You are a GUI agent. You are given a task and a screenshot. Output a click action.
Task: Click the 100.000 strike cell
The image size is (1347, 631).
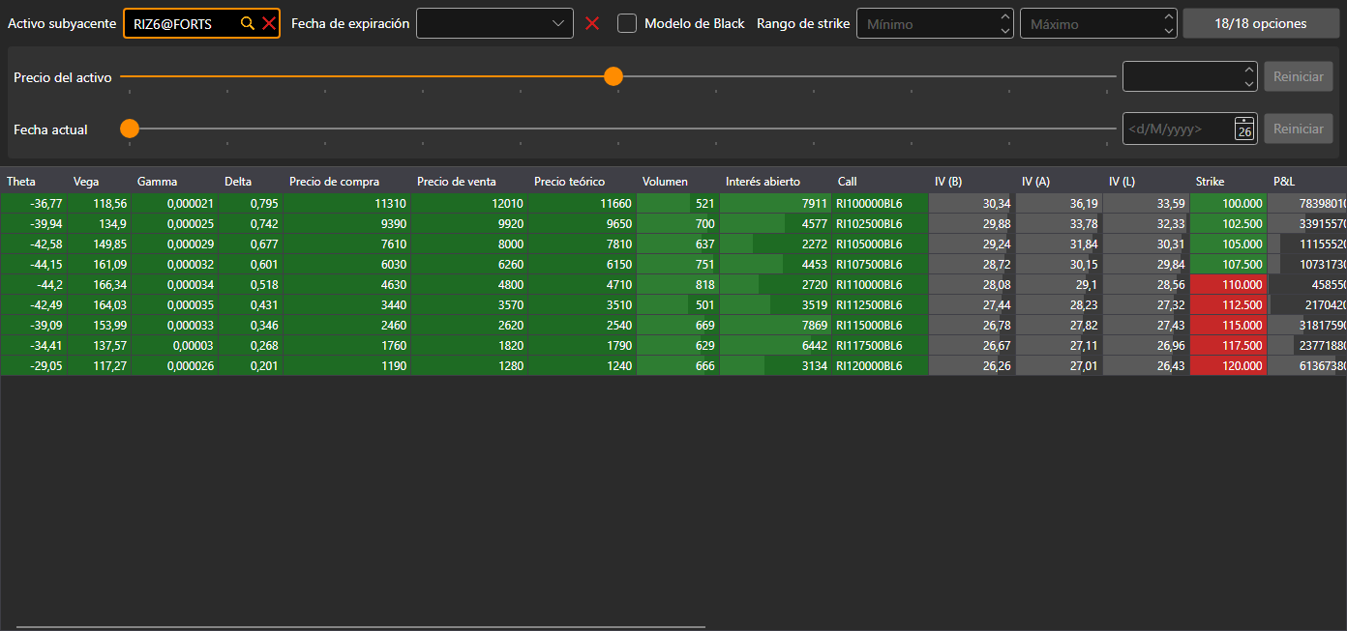(x=1228, y=203)
